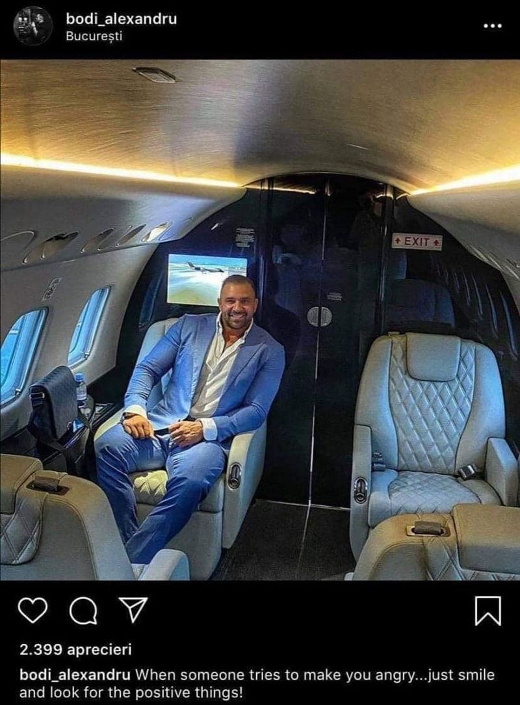Image resolution: width=520 pixels, height=705 pixels.
Task: Tap the red EXIT sign in the photo
Action: 417,242
